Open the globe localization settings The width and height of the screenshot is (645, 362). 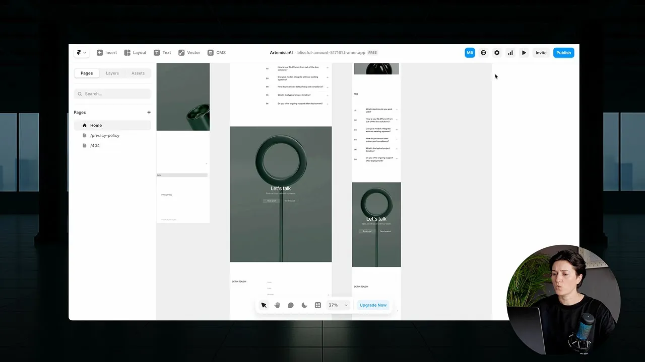click(x=483, y=53)
